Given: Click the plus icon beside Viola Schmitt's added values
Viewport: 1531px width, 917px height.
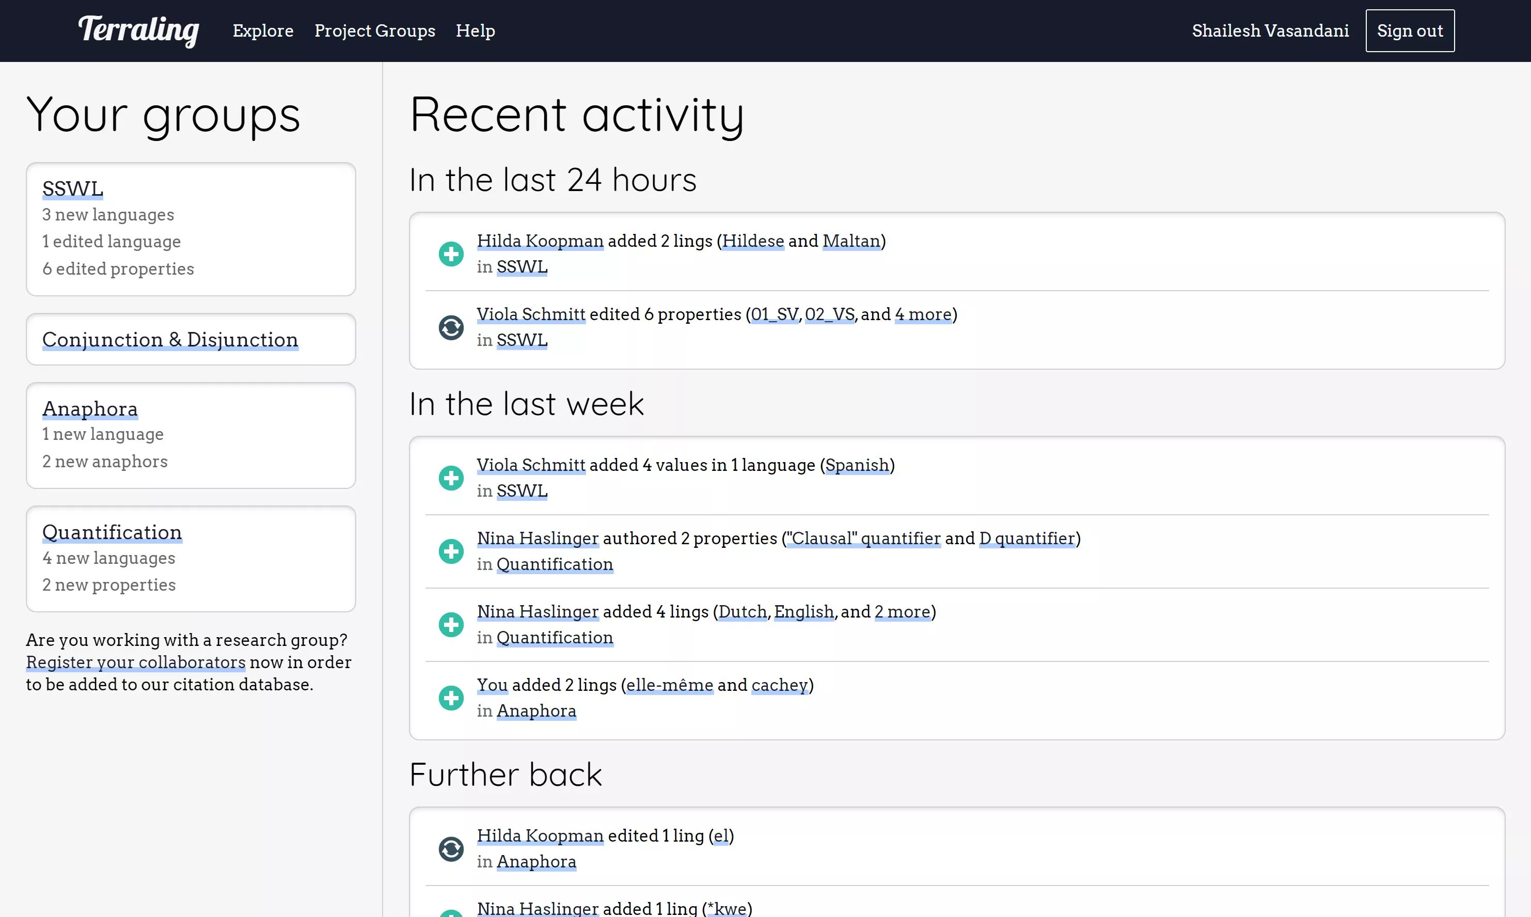Looking at the screenshot, I should (x=451, y=478).
